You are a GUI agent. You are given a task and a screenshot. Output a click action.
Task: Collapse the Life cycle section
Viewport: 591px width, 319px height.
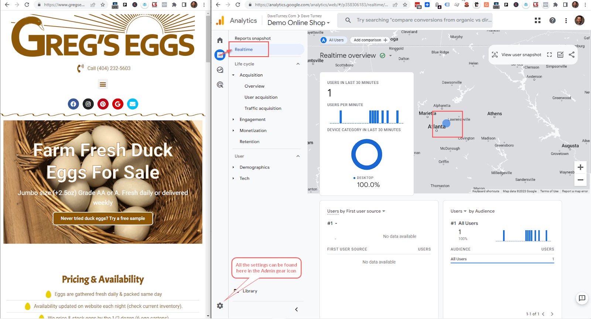(x=298, y=64)
